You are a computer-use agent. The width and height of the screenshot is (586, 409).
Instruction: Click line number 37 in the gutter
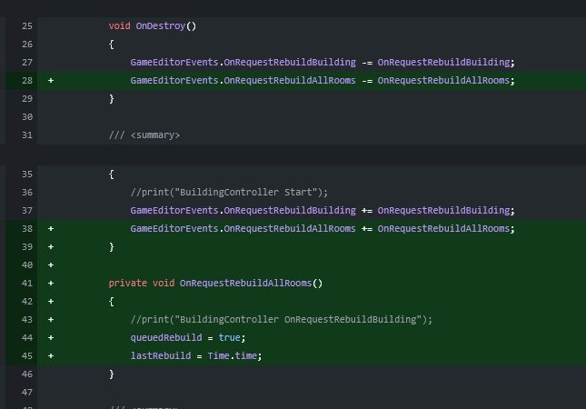26,210
